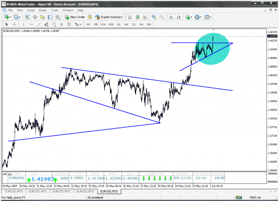
Task: Switch to the M1 timeframe
Action: pyautogui.click(x=88, y=25)
